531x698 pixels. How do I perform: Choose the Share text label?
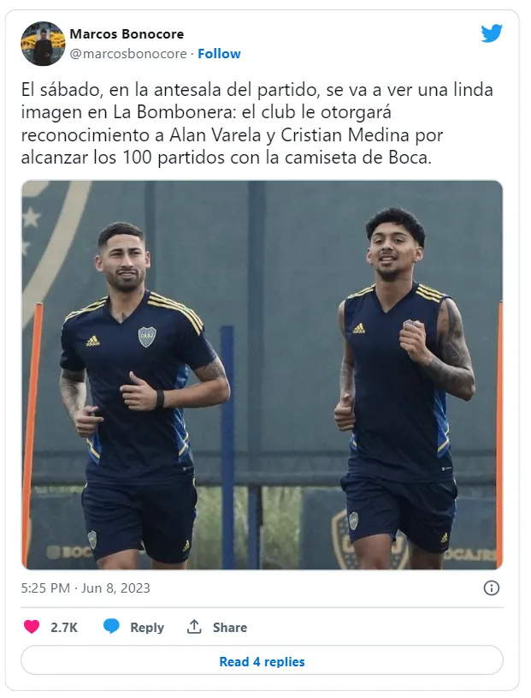tap(230, 627)
